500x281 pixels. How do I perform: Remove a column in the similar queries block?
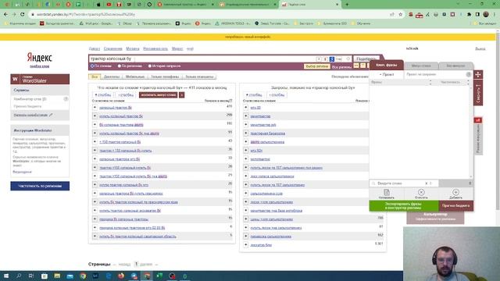(277, 95)
